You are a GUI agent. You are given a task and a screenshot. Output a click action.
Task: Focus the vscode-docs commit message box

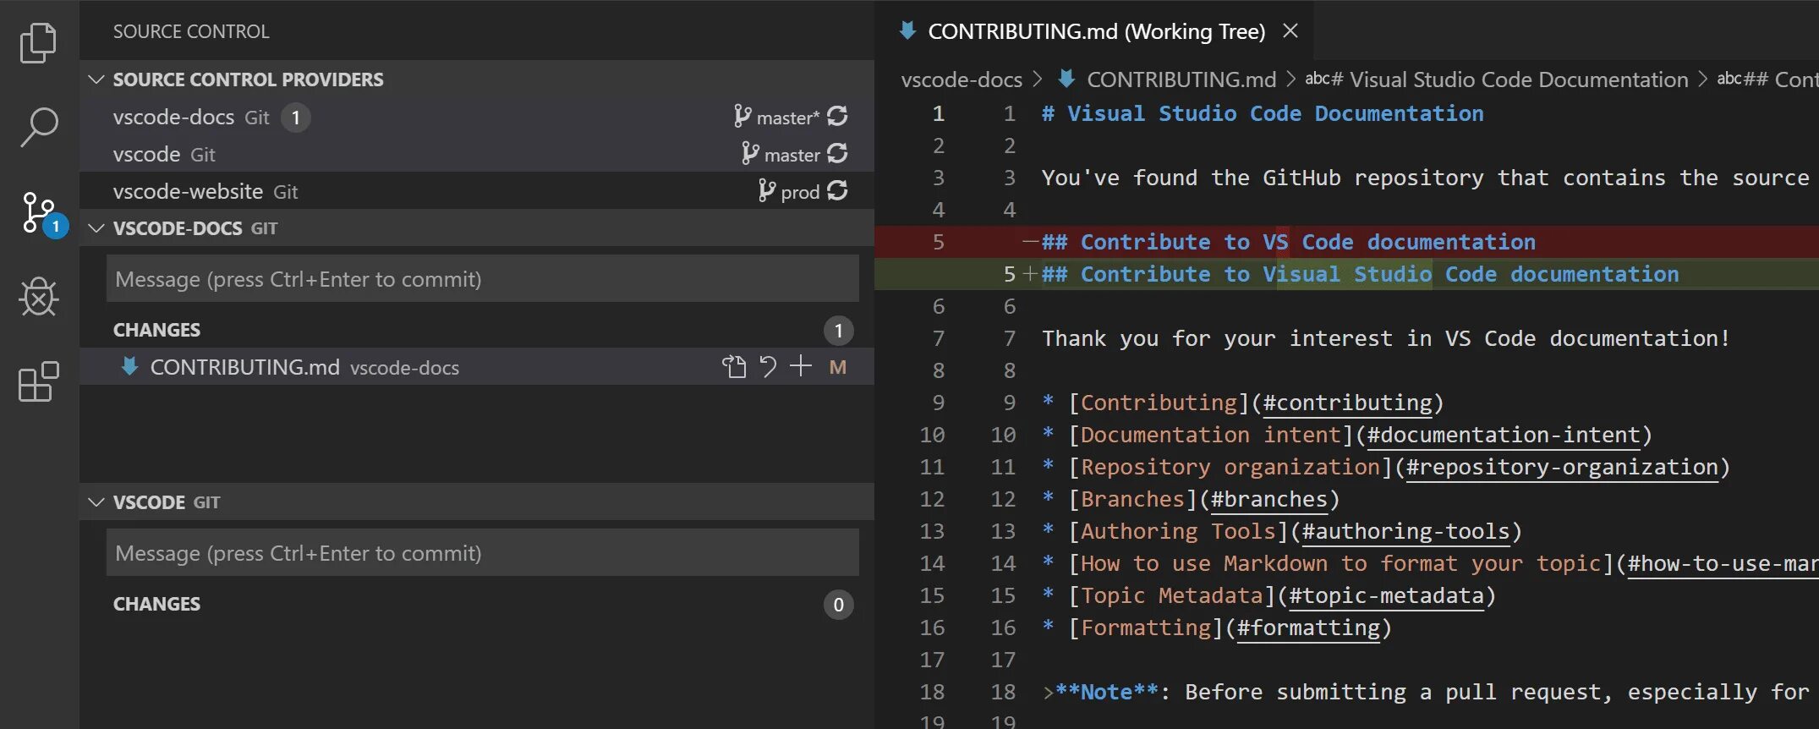pyautogui.click(x=482, y=279)
